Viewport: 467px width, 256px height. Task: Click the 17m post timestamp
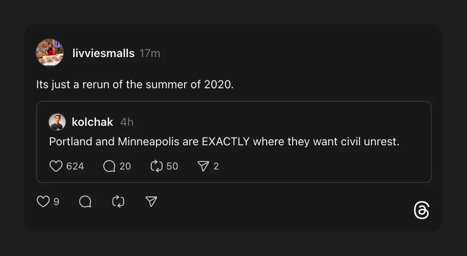(150, 54)
